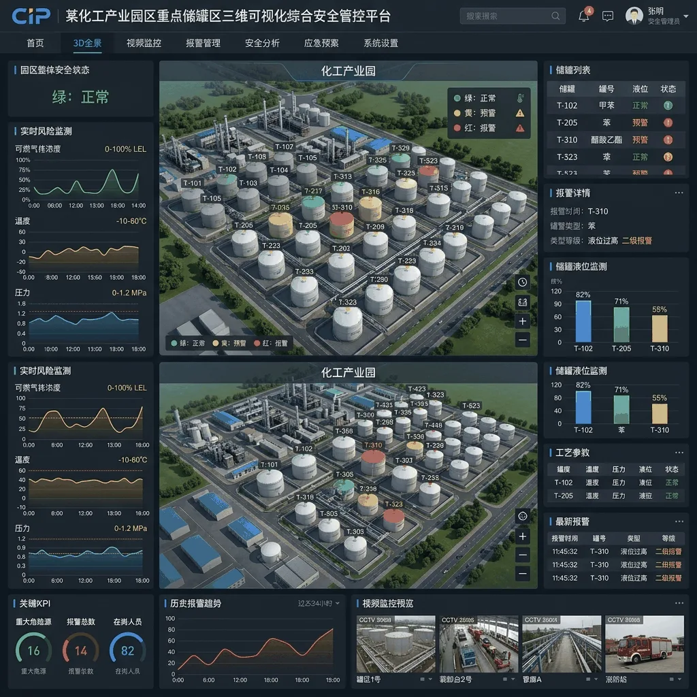Click the square icon beside 管廊A

588,679
